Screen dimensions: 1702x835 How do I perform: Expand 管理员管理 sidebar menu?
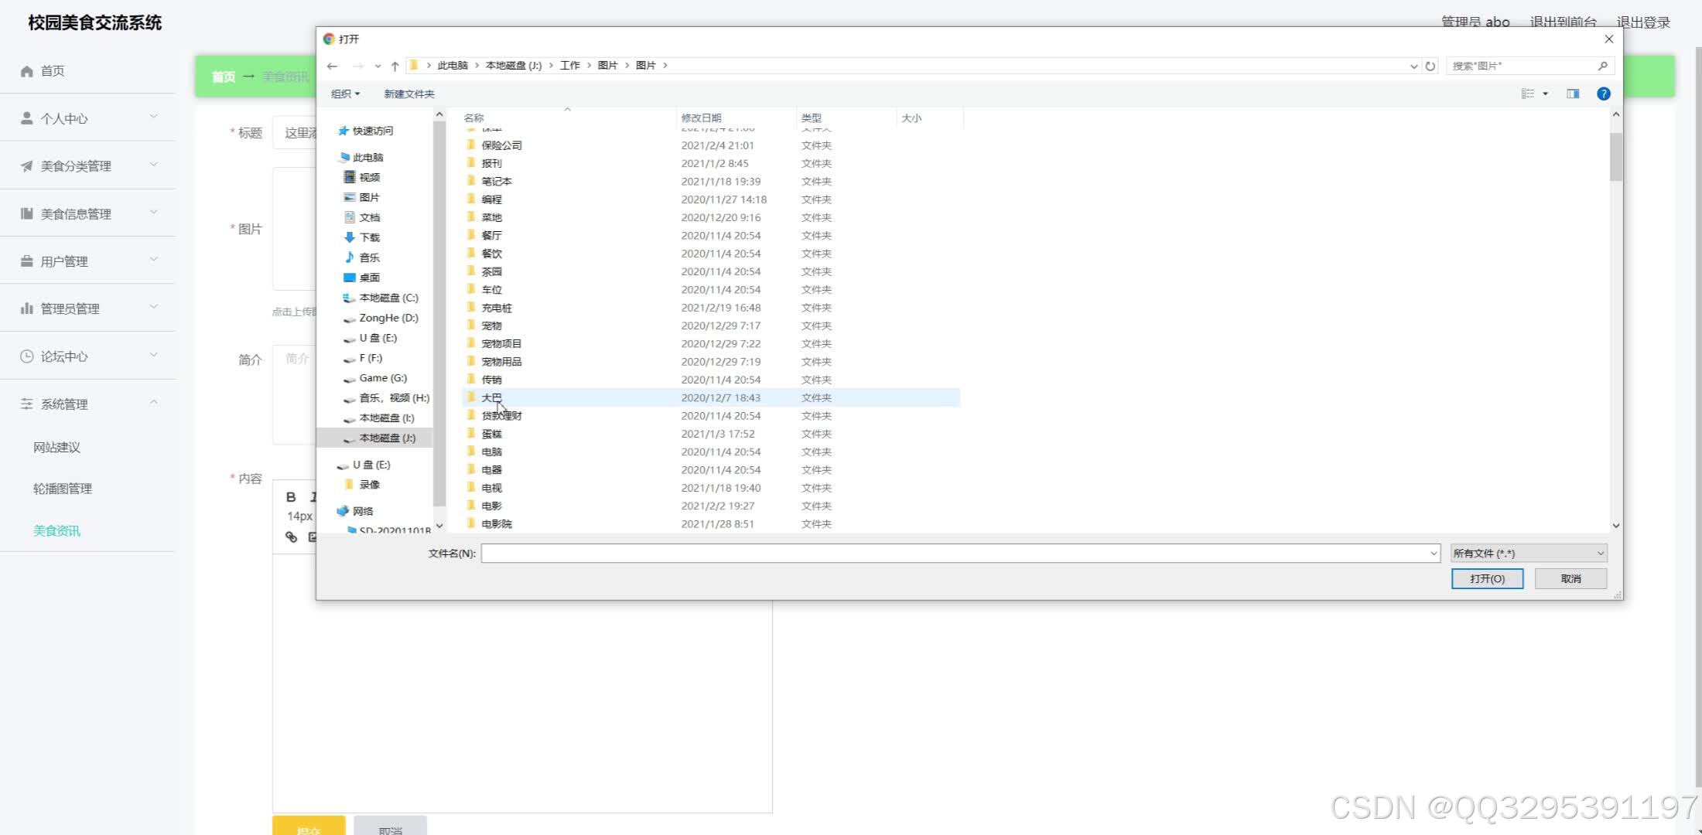coord(88,308)
